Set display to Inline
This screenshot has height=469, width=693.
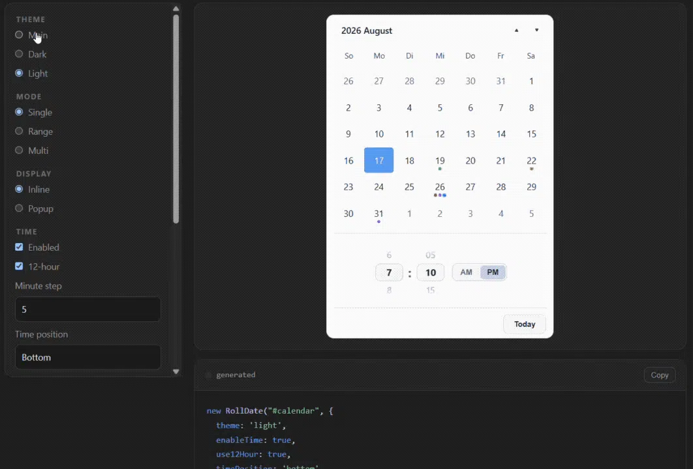19,190
